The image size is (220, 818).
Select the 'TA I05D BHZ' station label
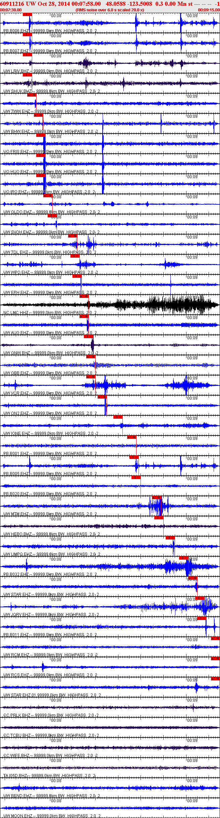coord(15,776)
